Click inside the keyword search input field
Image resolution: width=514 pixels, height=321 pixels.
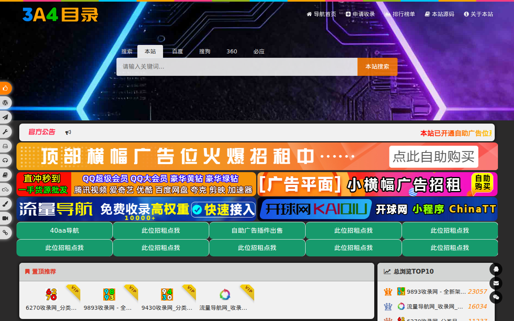pos(237,67)
